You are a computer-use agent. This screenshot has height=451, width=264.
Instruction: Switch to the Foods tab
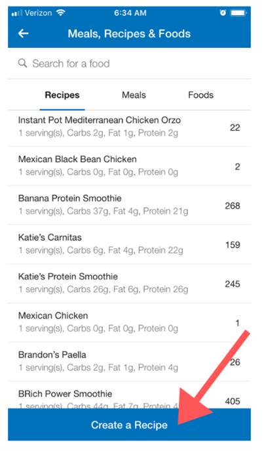coord(201,95)
